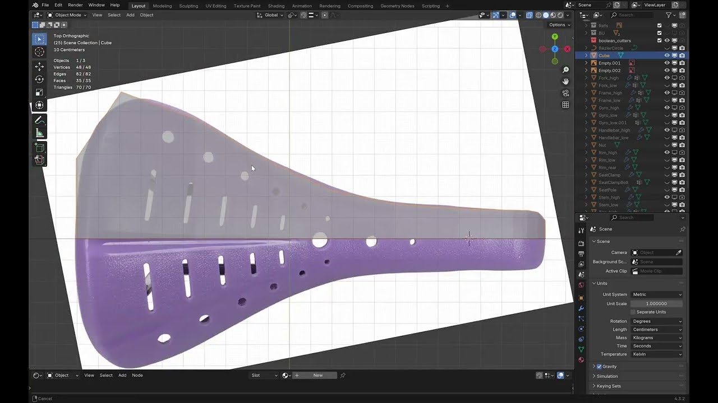Viewport: 718px width, 403px height.
Task: Open viewport Options dropdown
Action: 559,25
